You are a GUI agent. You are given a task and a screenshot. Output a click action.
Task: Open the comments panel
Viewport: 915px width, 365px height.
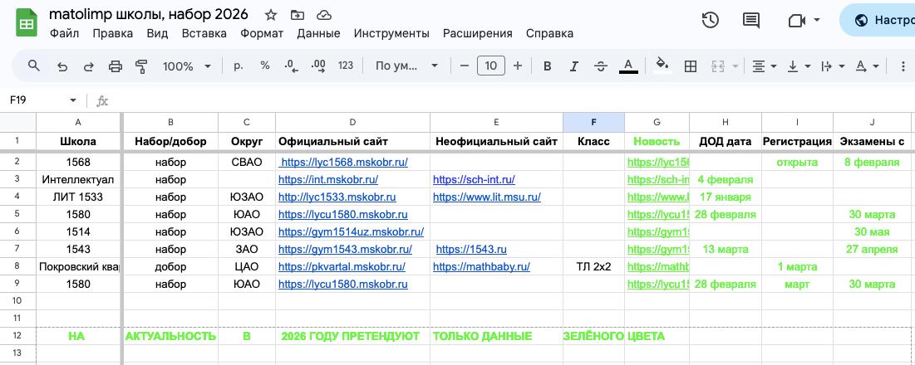click(x=751, y=21)
